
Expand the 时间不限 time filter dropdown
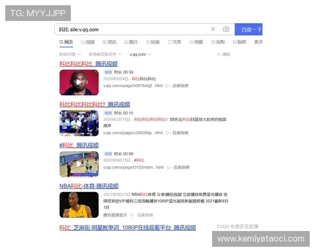[70, 54]
